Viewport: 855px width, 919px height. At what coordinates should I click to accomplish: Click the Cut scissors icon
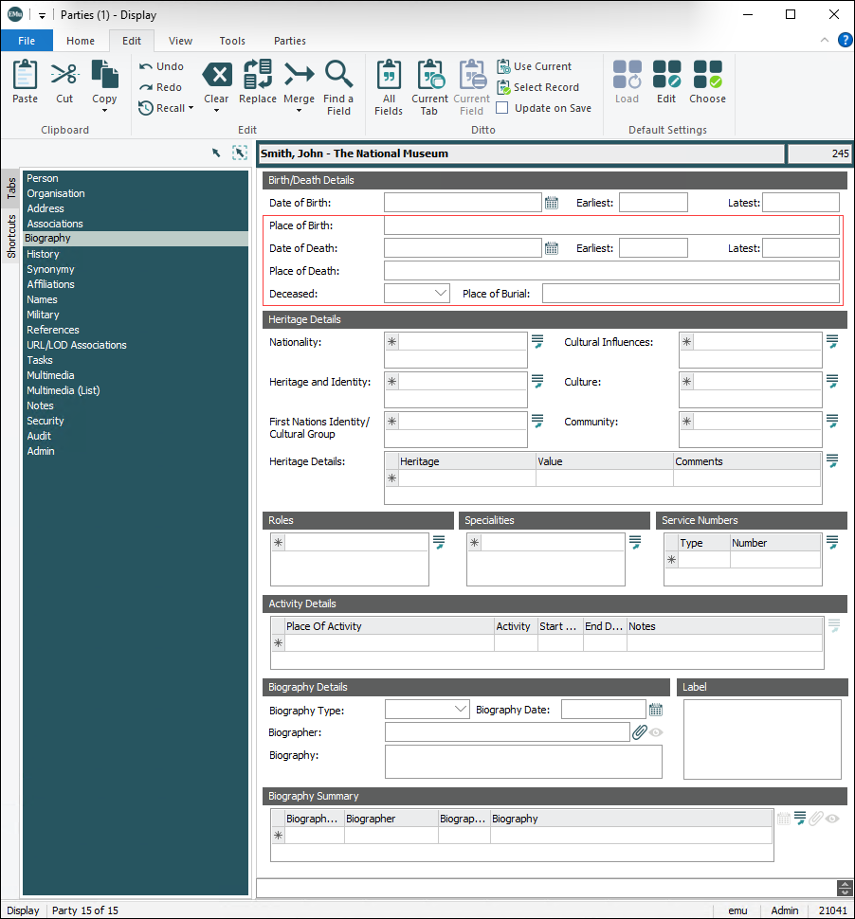[64, 75]
